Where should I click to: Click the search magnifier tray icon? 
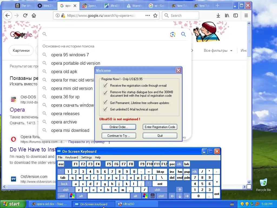coord(257,204)
